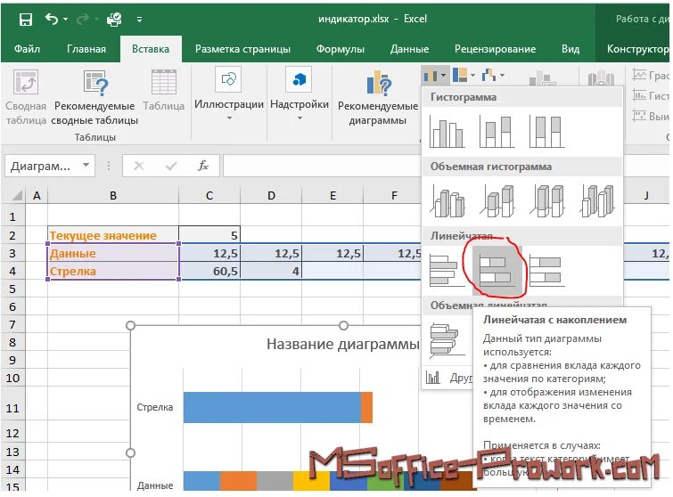Open the Файл tab

[x=27, y=49]
